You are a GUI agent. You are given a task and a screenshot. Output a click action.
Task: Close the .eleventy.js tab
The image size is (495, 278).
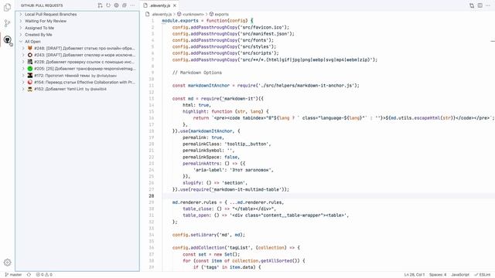click(175, 5)
